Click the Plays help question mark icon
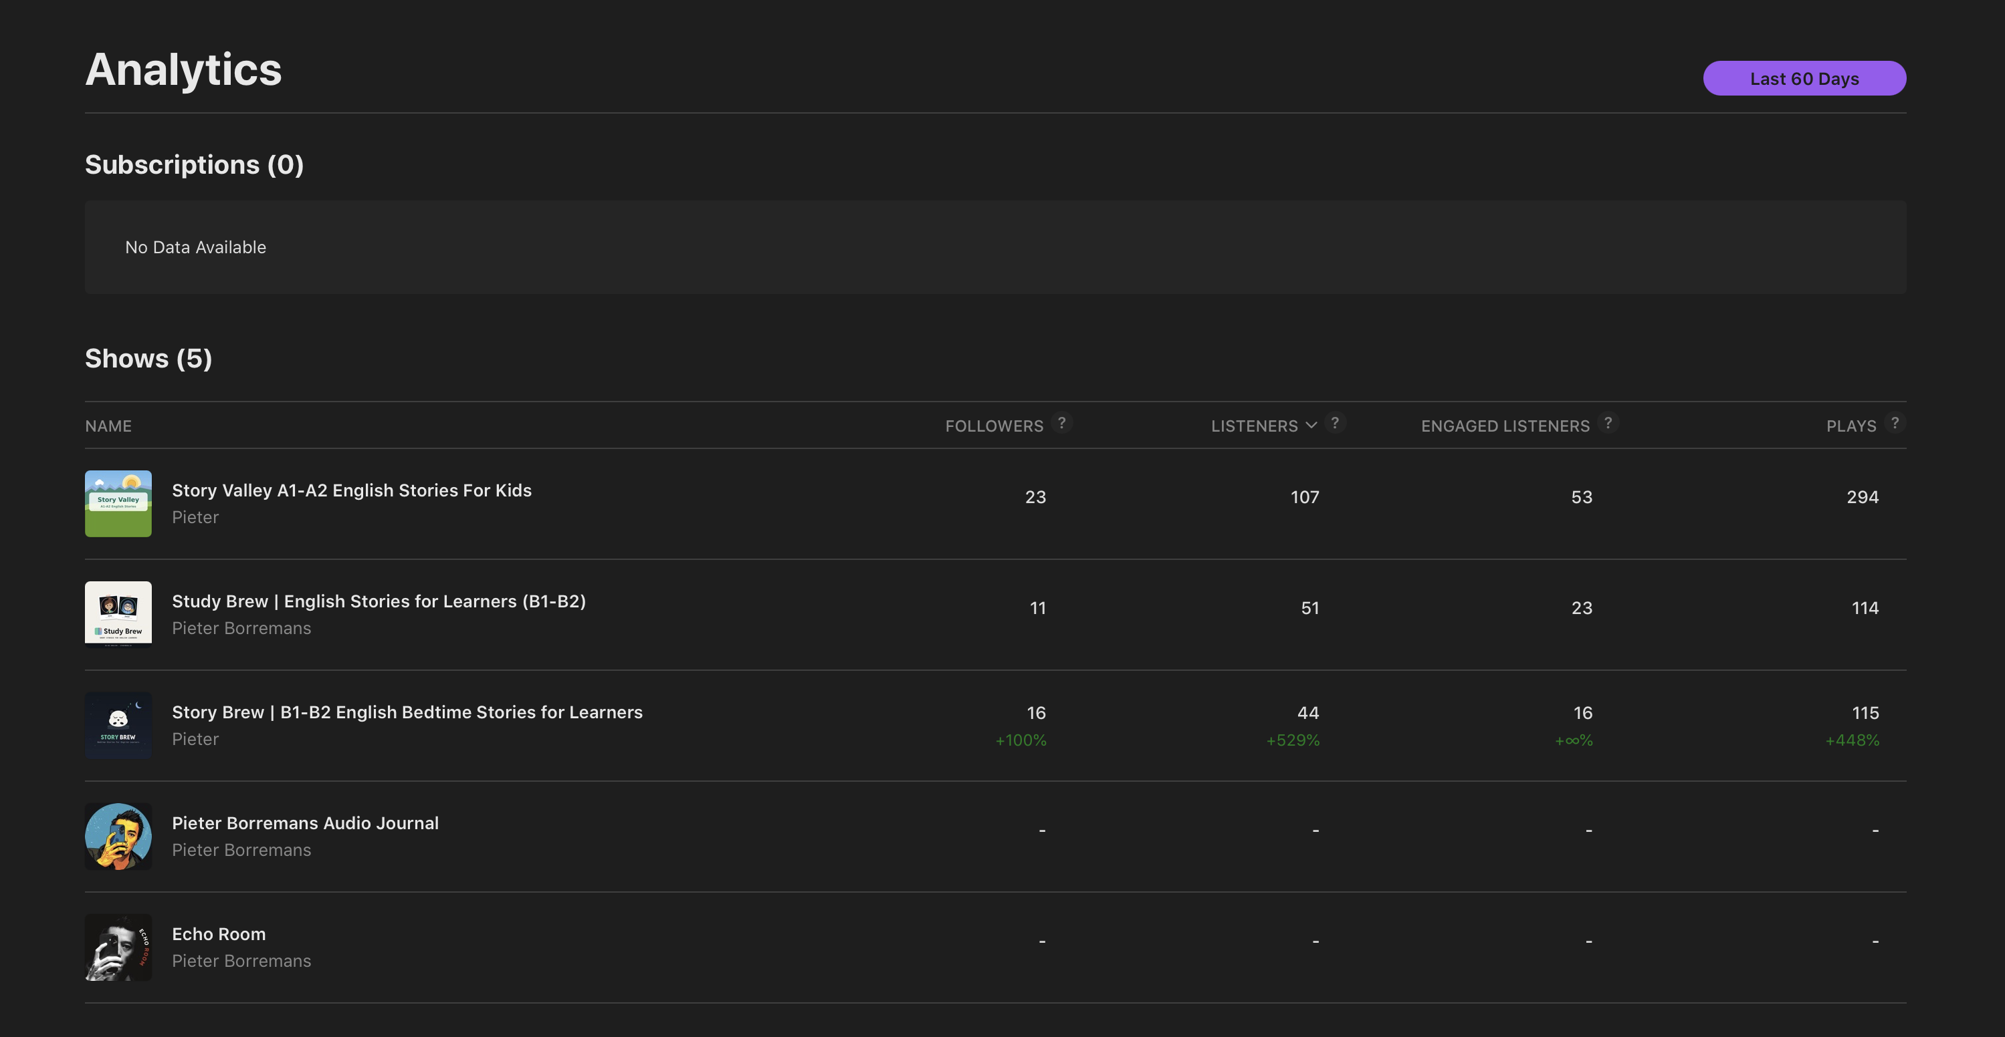 point(1895,422)
